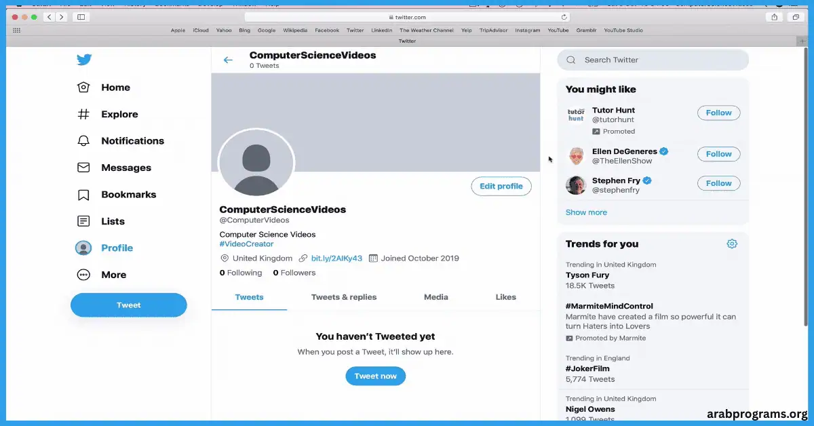This screenshot has height=426, width=814.
Task: Open the TripAdvisor favorites bookmark
Action: (x=494, y=31)
